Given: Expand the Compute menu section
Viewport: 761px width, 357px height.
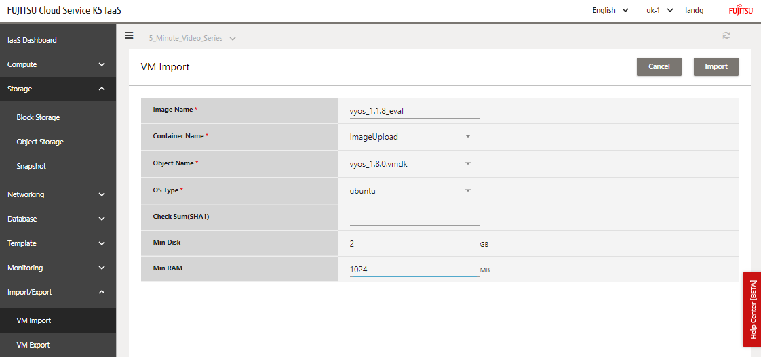Looking at the screenshot, I should pos(58,64).
